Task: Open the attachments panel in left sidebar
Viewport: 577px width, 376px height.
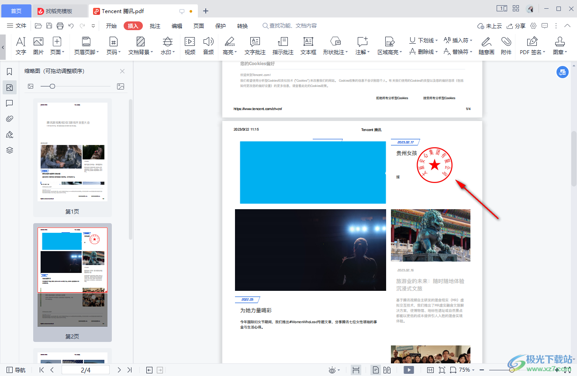Action: (10, 119)
